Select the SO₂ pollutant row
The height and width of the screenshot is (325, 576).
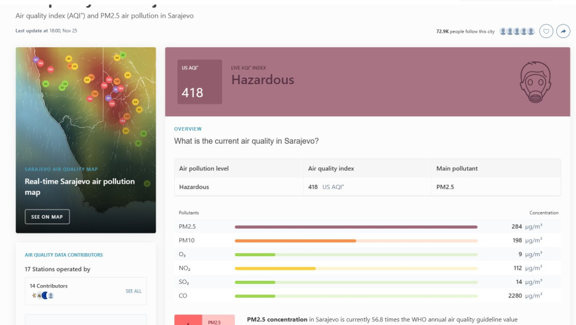point(367,282)
